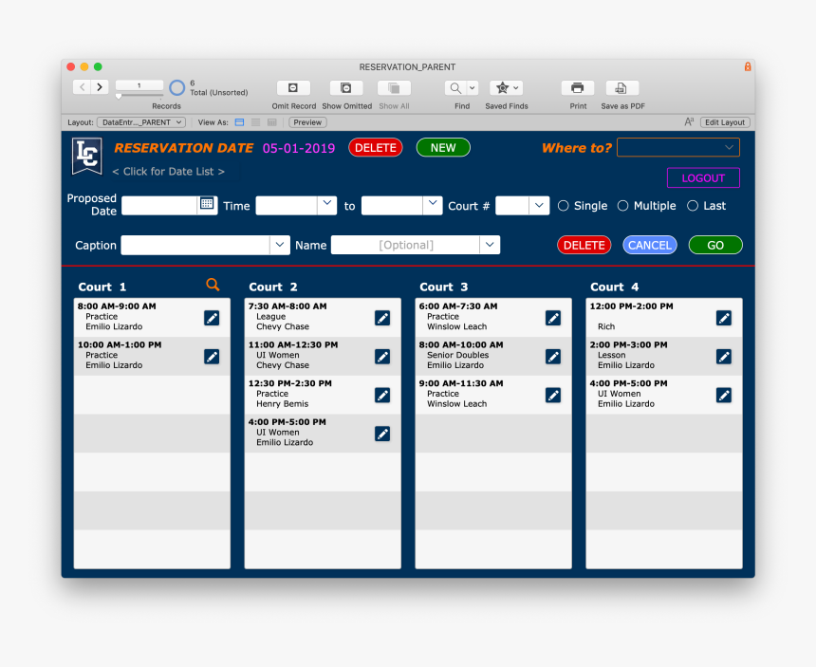Edit Court 2 4:00 PM-5:00 PM reservation
The height and width of the screenshot is (667, 816).
coord(382,434)
